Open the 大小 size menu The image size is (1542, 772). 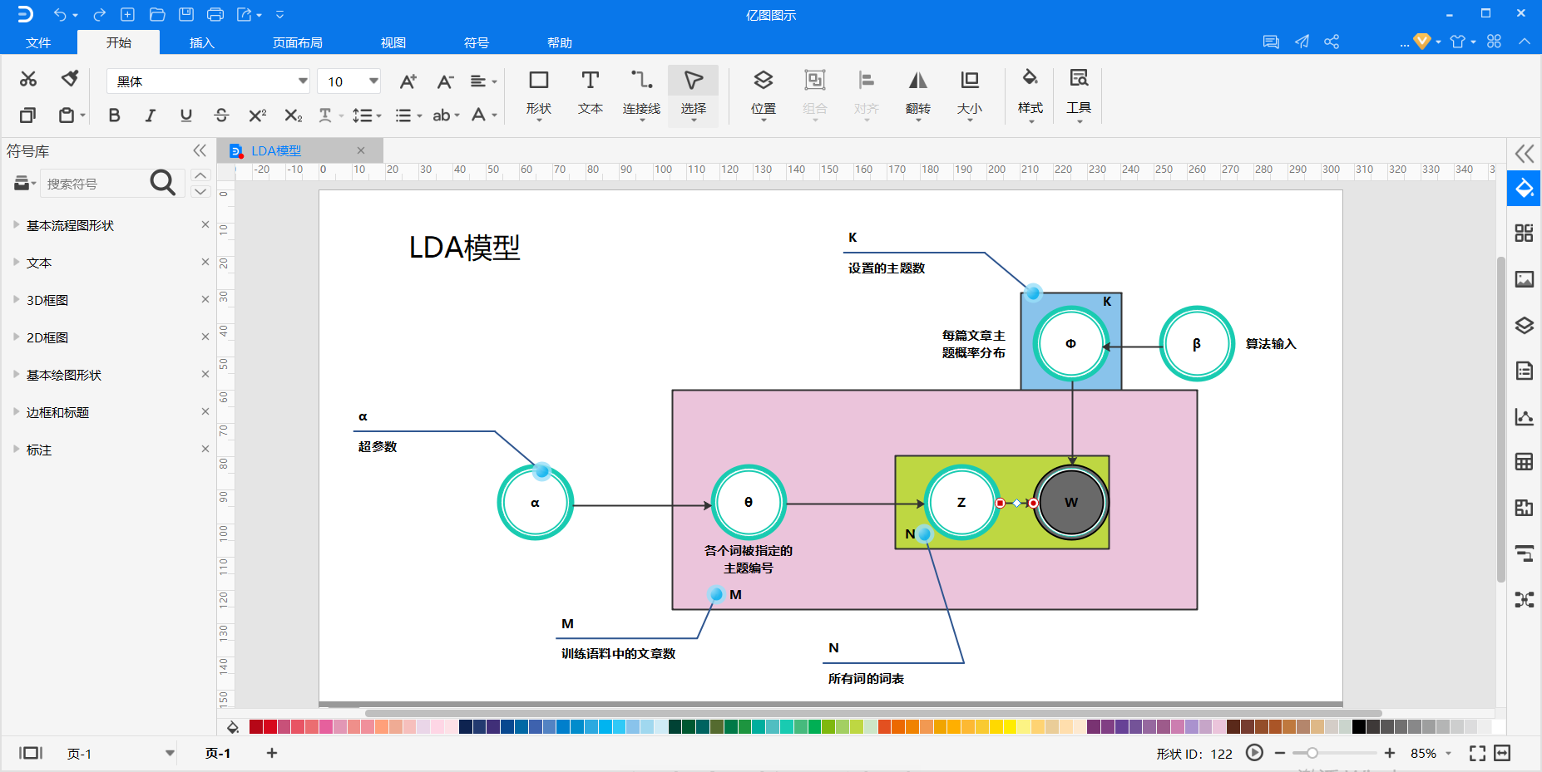(x=970, y=94)
